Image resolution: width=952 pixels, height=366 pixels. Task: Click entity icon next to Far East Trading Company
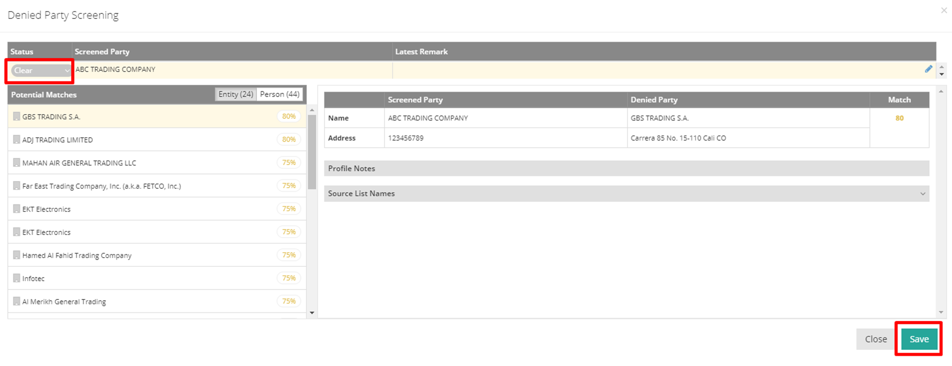pos(16,186)
